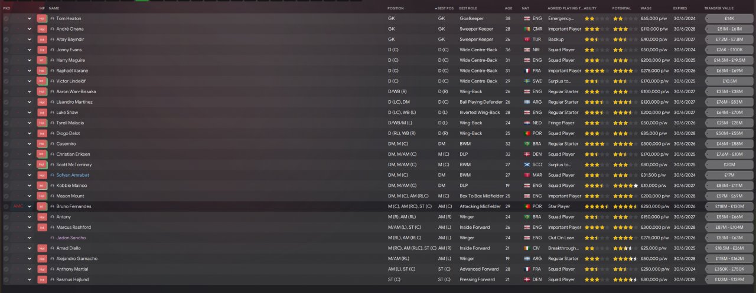Expand the chevron dropdown for Scott McTominay
Screen dimensions: 756x293
(29, 164)
